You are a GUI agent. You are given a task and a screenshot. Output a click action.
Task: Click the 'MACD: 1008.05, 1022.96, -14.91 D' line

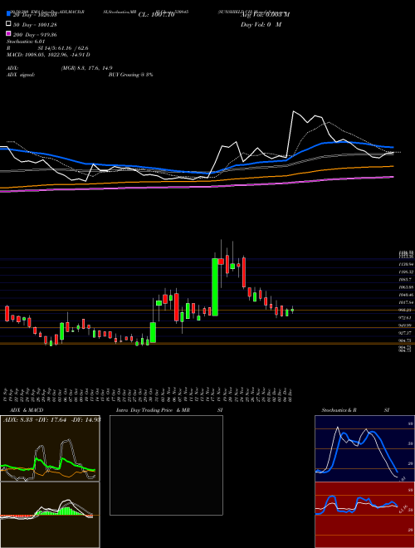click(48, 55)
